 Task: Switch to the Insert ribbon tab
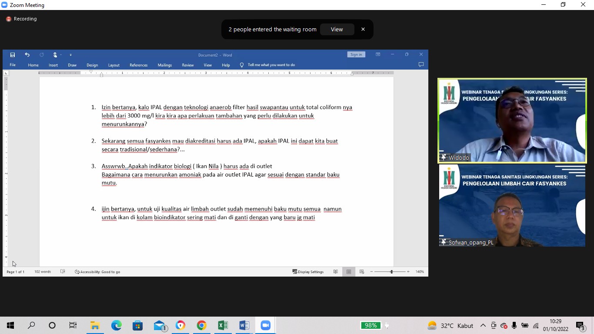(x=53, y=65)
